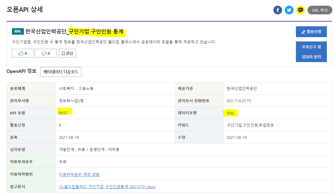Click the 무료 value
335x193 pixels.
coord(63,162)
